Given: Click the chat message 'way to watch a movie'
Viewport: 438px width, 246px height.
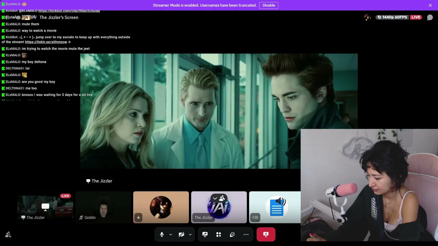Looking at the screenshot, I should [x=39, y=31].
